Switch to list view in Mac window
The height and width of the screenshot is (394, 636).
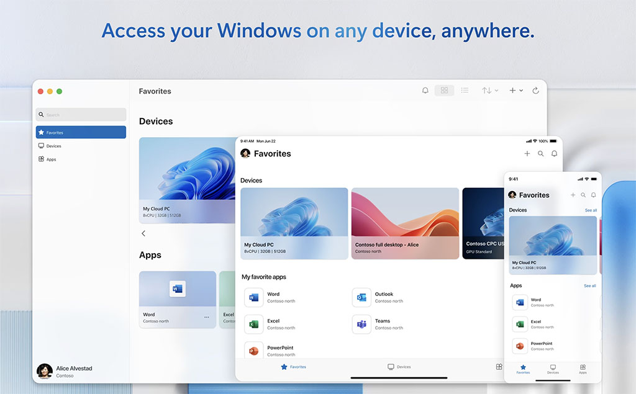pyautogui.click(x=465, y=91)
